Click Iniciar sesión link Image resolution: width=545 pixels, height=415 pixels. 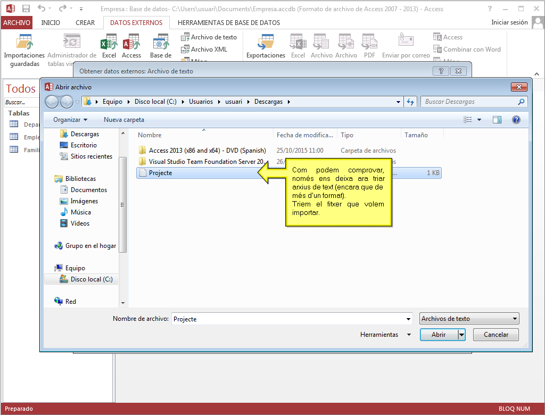click(x=509, y=22)
